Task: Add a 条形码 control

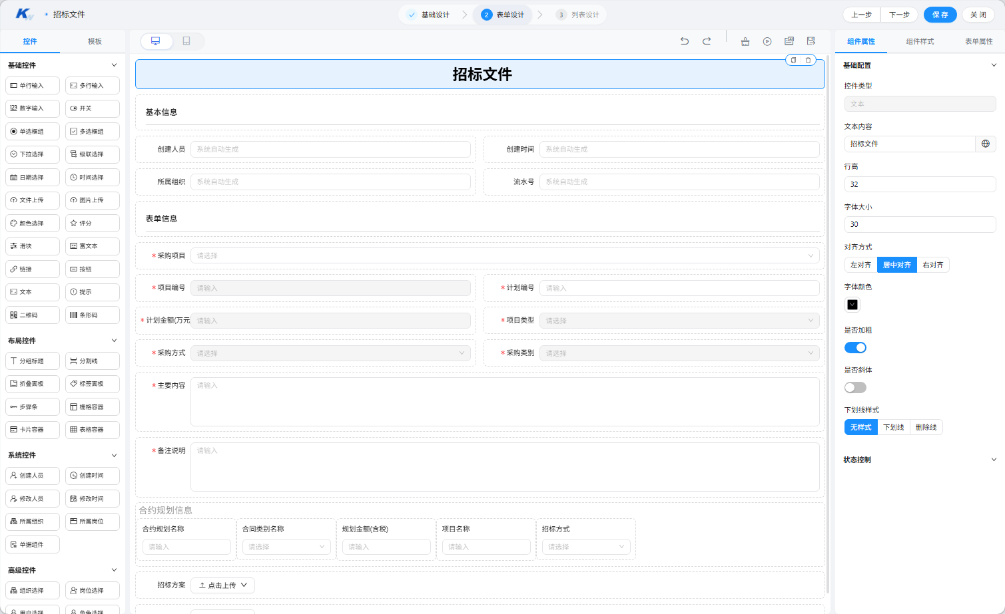Action: (x=93, y=315)
